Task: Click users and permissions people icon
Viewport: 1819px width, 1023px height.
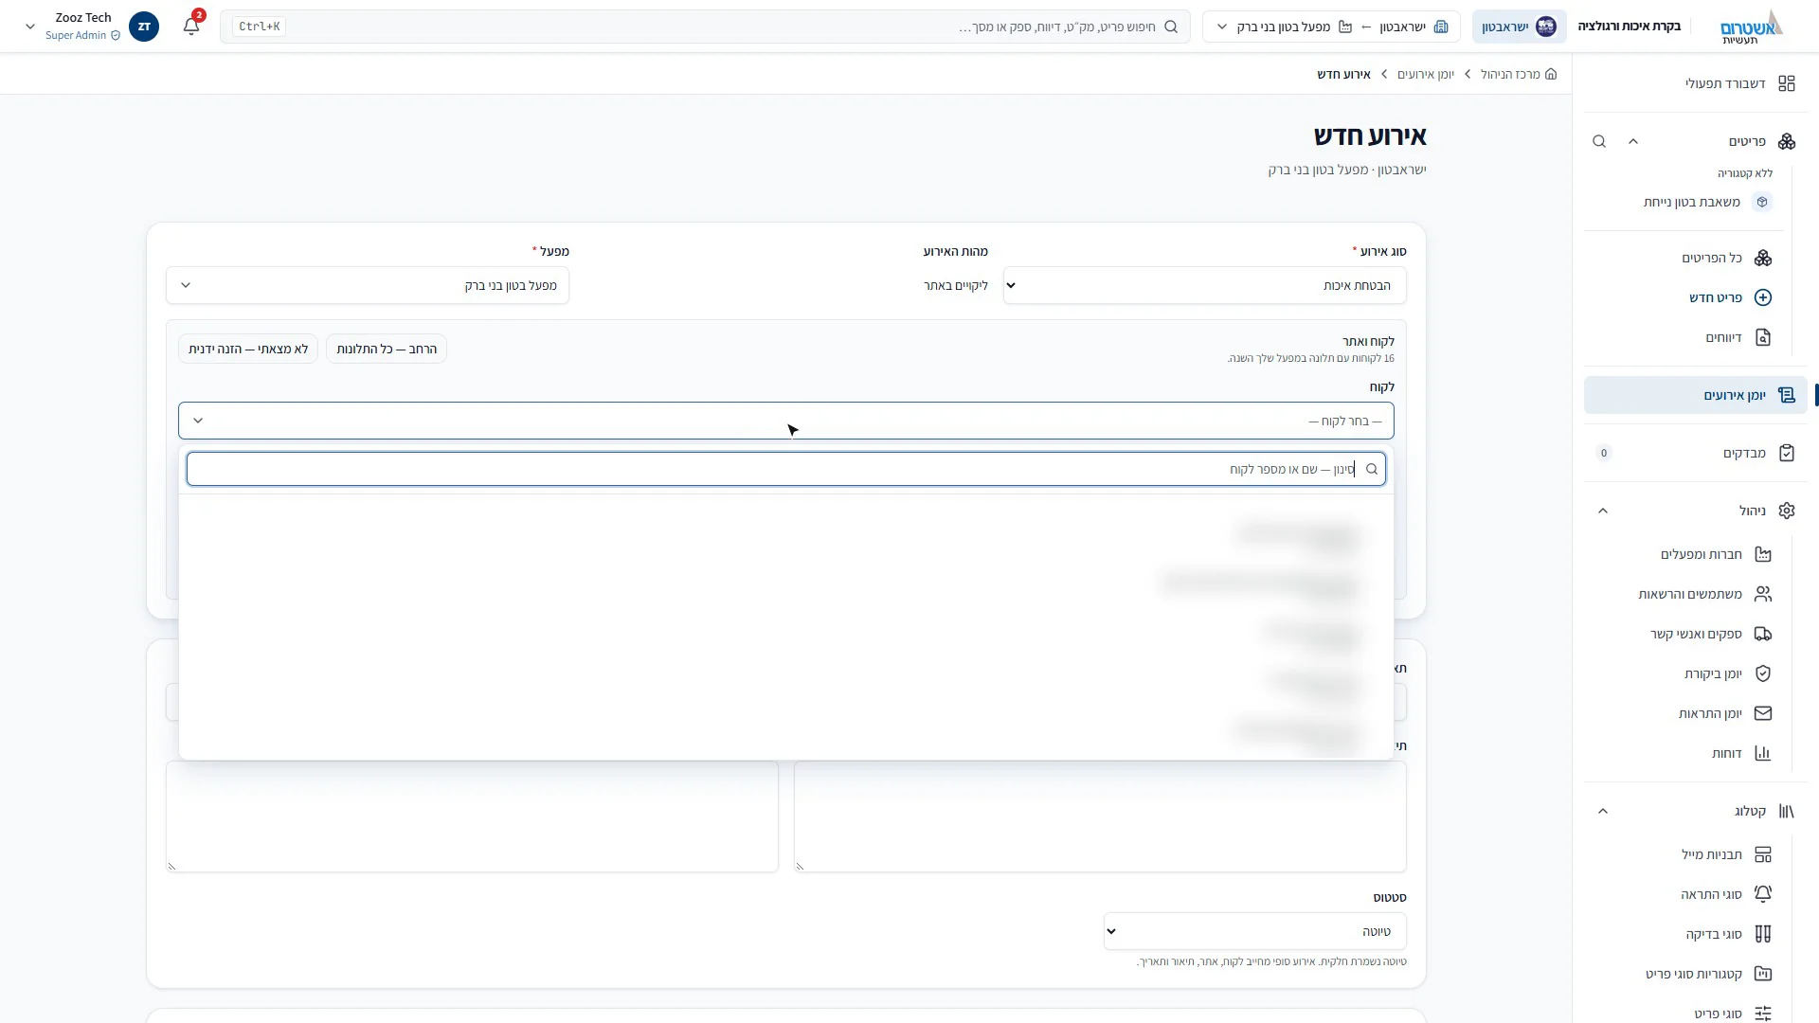Action: pyautogui.click(x=1762, y=594)
